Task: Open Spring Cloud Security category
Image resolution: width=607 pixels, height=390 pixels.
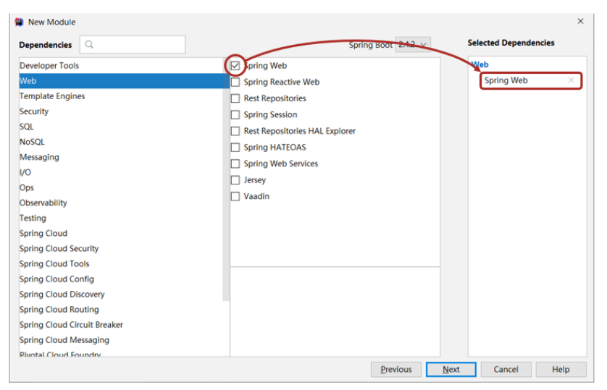Action: coord(121,248)
